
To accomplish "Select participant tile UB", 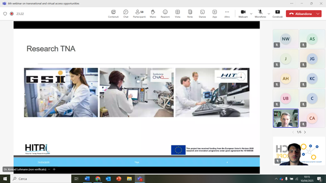I will tap(285, 98).
